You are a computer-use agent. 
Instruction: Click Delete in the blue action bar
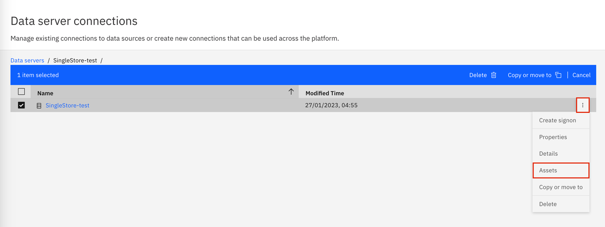pyautogui.click(x=478, y=75)
